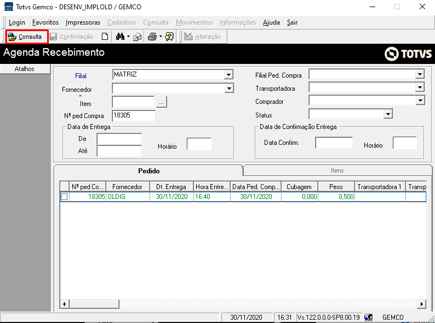Image resolution: width=435 pixels, height=323 pixels.
Task: Click the Data de Entrega Horário field
Action: (199, 144)
